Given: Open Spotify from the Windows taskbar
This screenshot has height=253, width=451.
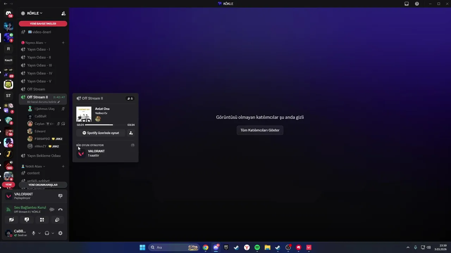Looking at the screenshot, I should coord(257,247).
